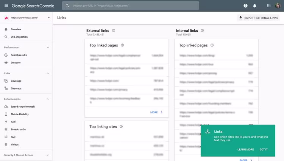Viewport: 284px width, 161px height.
Task: Click the Total 15,665 text
Action: coord(183,34)
